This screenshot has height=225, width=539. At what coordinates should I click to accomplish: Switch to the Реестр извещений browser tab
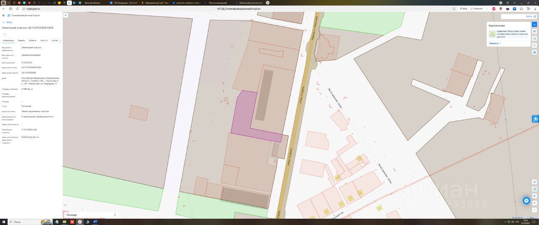click(218, 3)
